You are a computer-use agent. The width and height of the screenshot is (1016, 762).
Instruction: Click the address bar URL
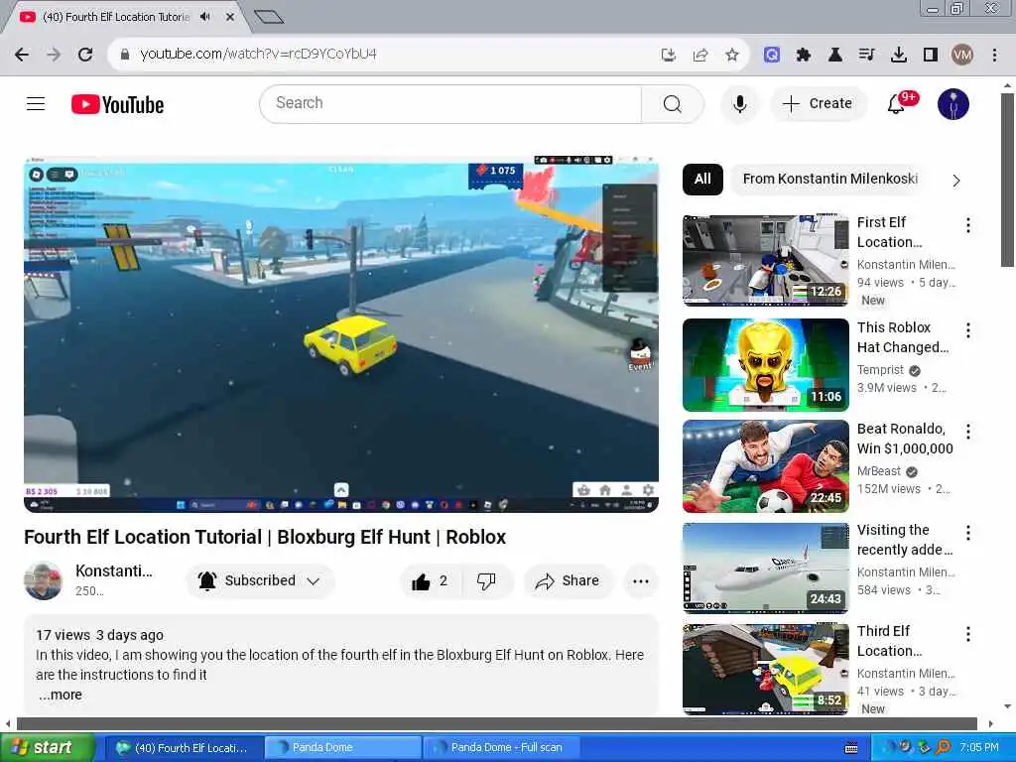258,54
